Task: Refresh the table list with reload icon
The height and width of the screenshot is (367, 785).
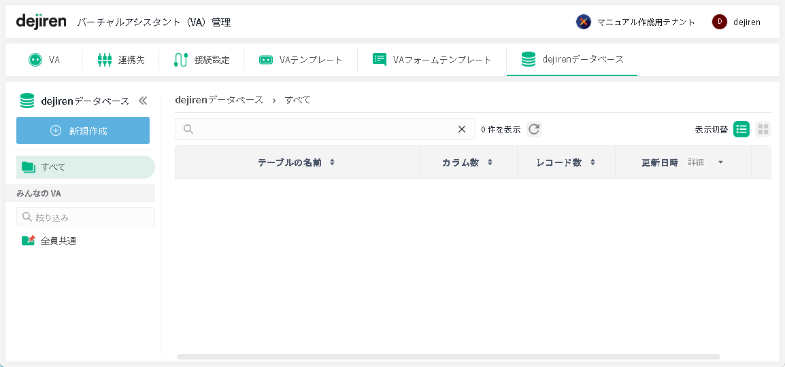Action: pos(534,129)
